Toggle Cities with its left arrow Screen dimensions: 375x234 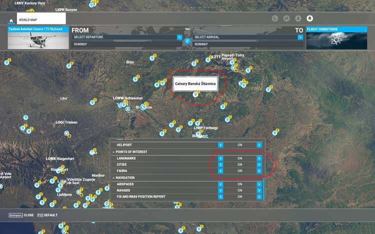point(221,165)
